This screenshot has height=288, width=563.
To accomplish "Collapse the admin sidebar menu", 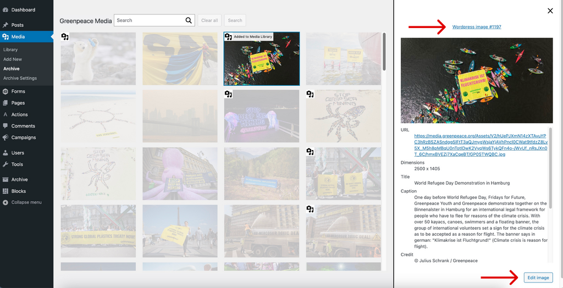I will [22, 202].
